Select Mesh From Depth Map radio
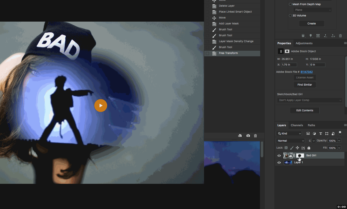 pyautogui.click(x=290, y=4)
